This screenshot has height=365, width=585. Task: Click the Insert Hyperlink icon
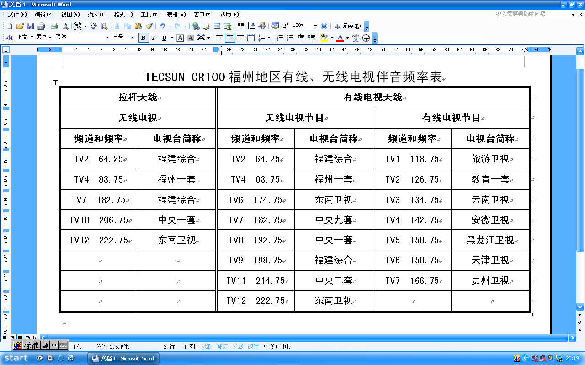point(196,26)
